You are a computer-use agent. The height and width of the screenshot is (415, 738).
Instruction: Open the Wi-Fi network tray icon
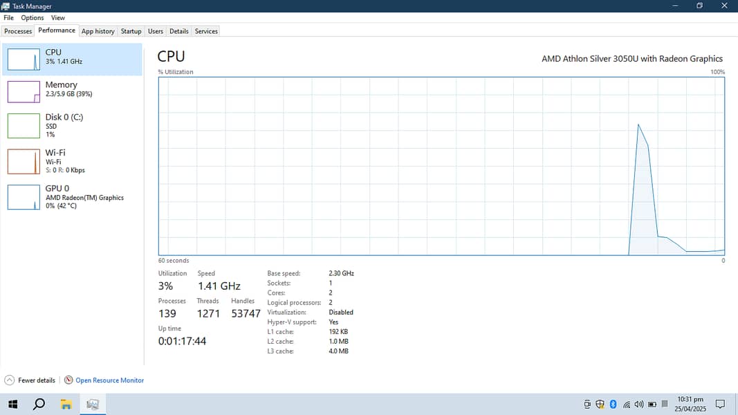coord(627,404)
